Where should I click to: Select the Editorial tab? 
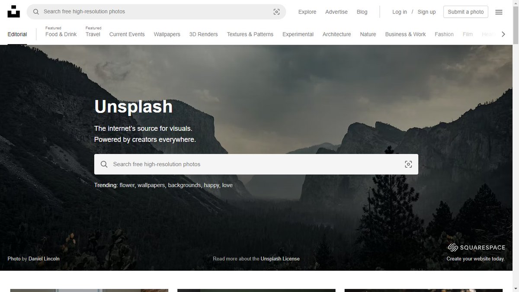point(17,34)
